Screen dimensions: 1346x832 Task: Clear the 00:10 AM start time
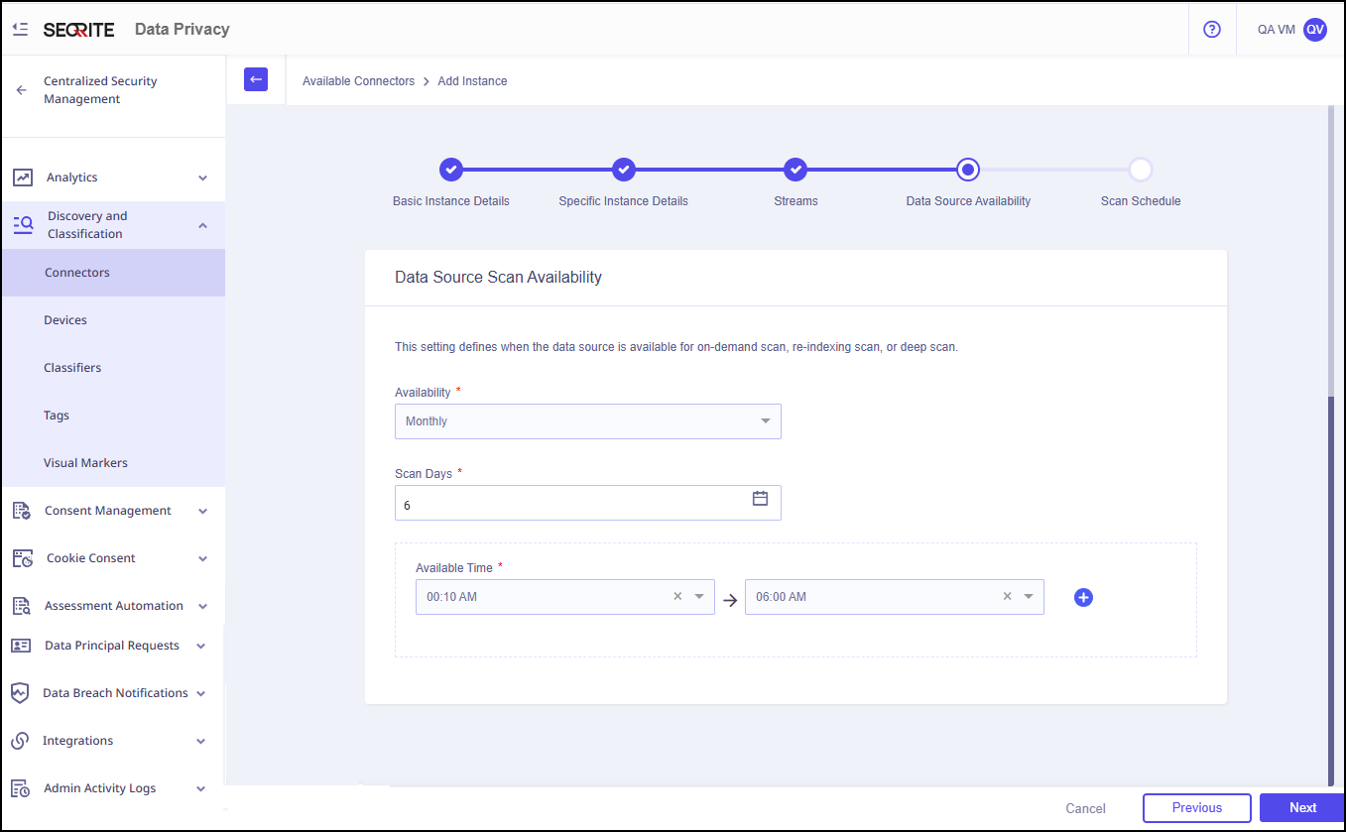[x=677, y=597]
